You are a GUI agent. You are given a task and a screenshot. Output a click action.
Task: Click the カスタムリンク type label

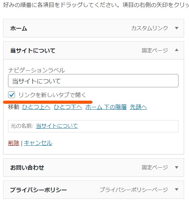pos(150,28)
